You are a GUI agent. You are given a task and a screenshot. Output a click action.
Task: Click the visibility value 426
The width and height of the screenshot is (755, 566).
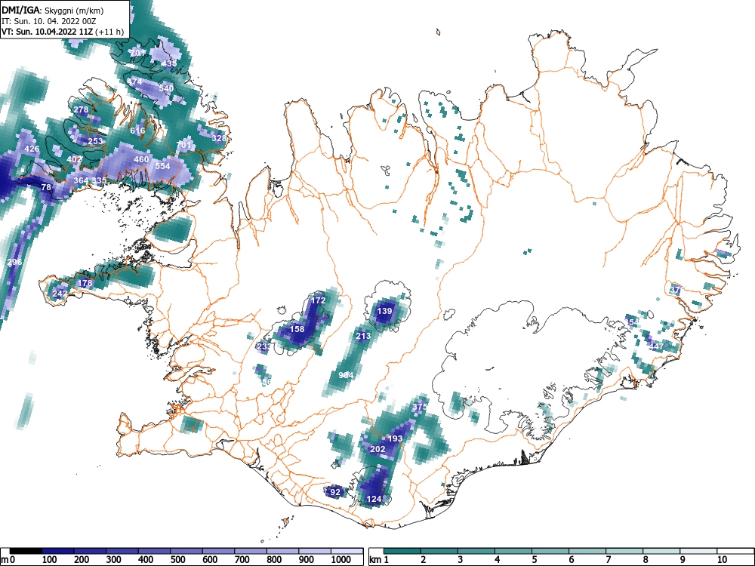coord(32,149)
